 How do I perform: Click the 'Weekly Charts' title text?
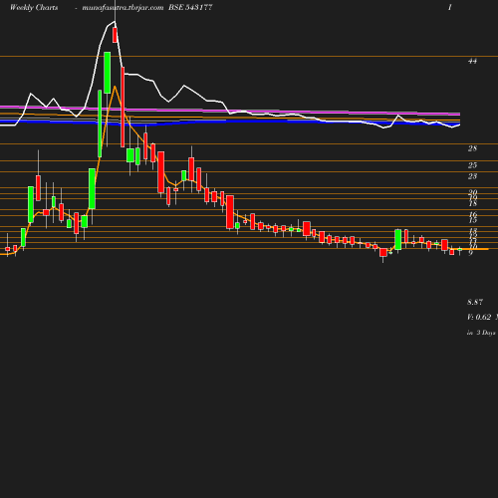pyautogui.click(x=34, y=7)
